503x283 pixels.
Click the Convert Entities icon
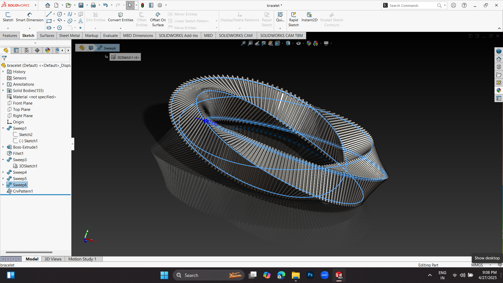pos(121,15)
